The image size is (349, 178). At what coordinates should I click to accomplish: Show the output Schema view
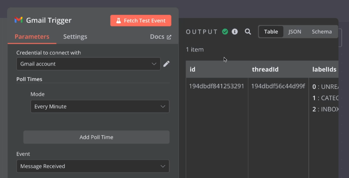(321, 32)
